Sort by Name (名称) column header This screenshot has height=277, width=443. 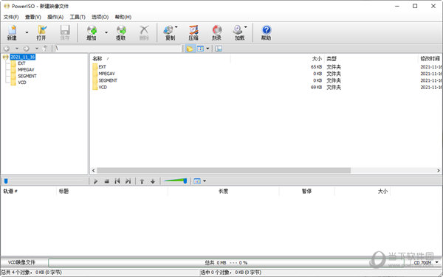click(x=97, y=59)
